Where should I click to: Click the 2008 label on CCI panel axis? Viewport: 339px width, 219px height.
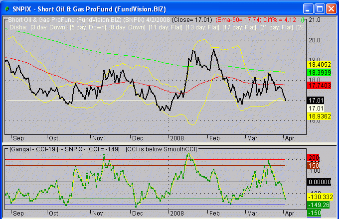[177, 214]
